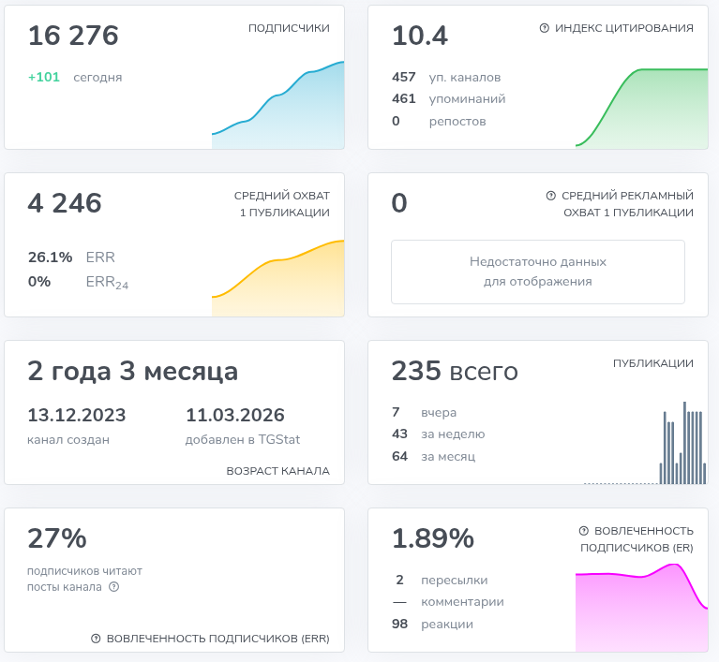Screen dimensions: 719x662
Task: Click the pink engagement rate chart
Action: [642, 609]
